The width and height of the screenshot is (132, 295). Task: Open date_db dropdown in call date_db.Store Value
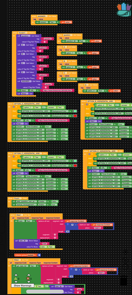[23, 241]
